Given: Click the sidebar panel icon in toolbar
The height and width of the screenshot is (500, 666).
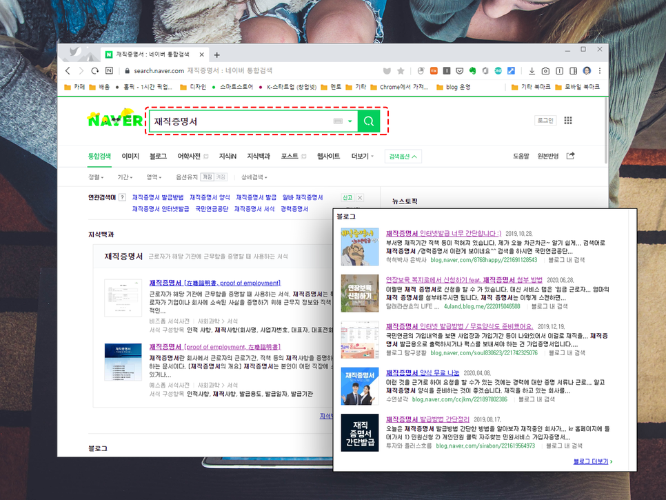Looking at the screenshot, I should pyautogui.click(x=574, y=71).
